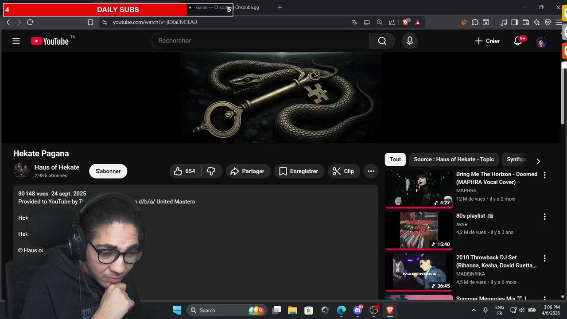Click the Créer create button
The height and width of the screenshot is (319, 567).
tap(487, 41)
